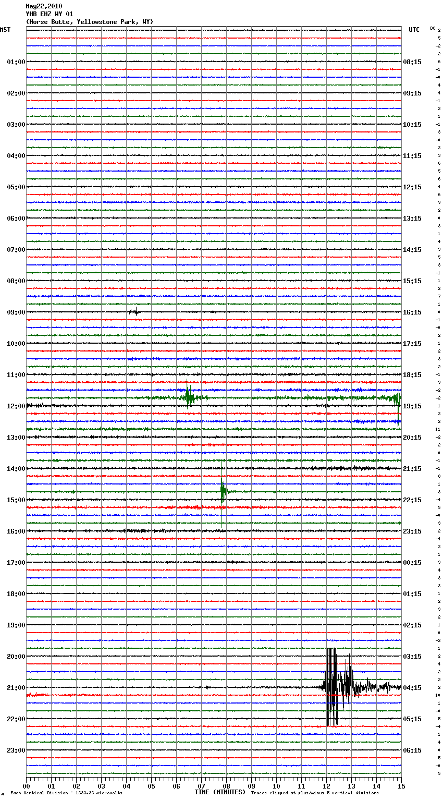Viewport: 443px width, 800px height.
Task: Click the 00 minute tick label on the axis
Action: click(x=26, y=786)
